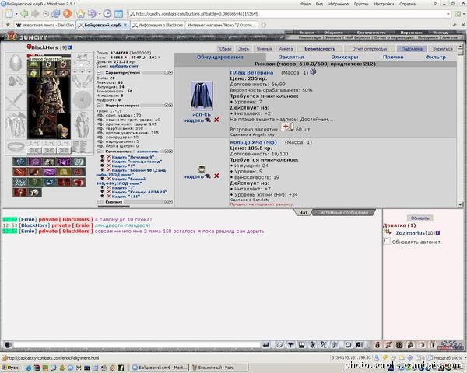This screenshot has width=467, height=373.
Task: Click the выбрать счёт bank link
Action: (x=124, y=66)
